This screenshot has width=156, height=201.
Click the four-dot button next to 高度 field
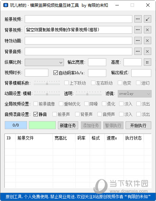click(x=148, y=62)
